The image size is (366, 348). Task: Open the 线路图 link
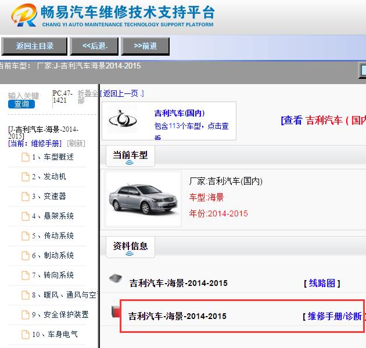(322, 283)
